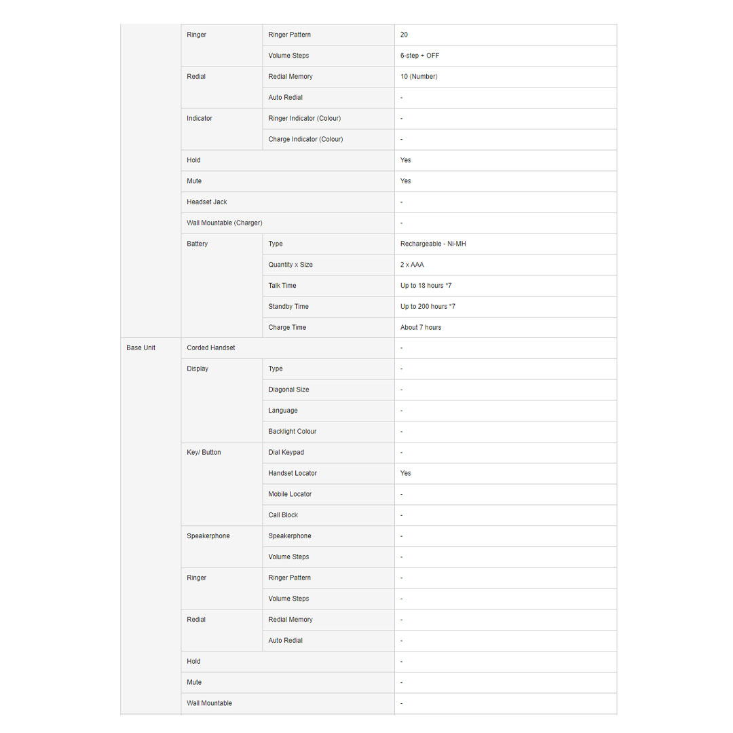The height and width of the screenshot is (733, 733).
Task: Click the Headset Jack row label
Action: tap(207, 202)
